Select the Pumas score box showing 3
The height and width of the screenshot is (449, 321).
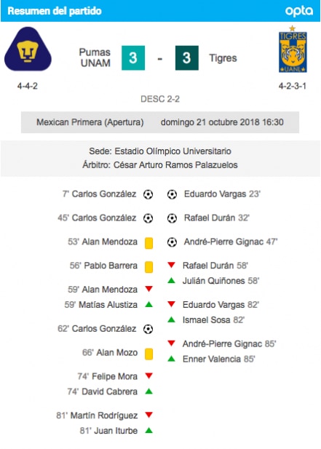133,57
